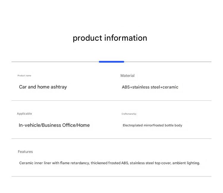Click the divider line below Product name row

[x=111, y=101]
